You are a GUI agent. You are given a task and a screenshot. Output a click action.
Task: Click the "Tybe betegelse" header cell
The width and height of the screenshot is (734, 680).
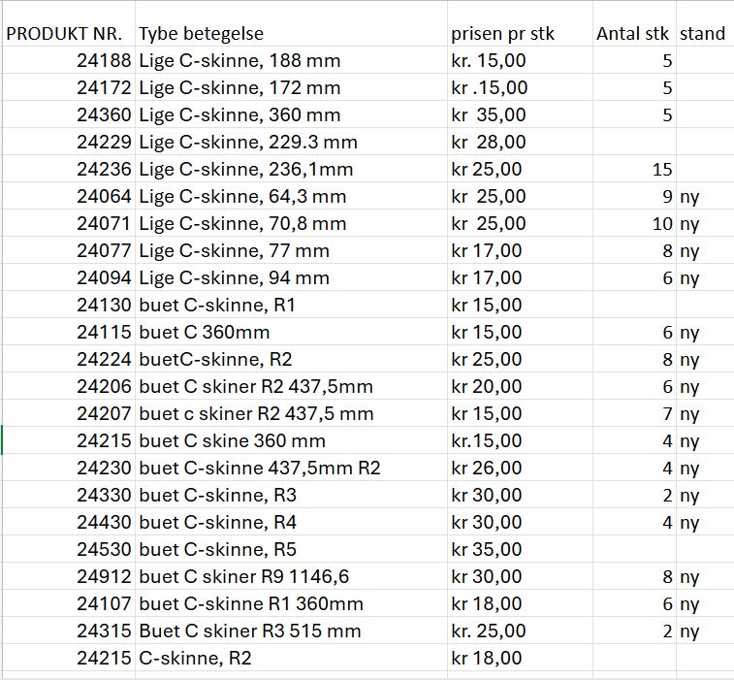click(x=201, y=34)
